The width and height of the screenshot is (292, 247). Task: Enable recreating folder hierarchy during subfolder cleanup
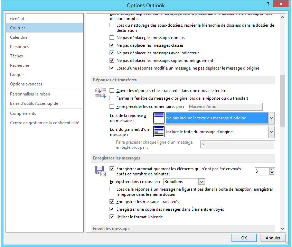pos(112,25)
